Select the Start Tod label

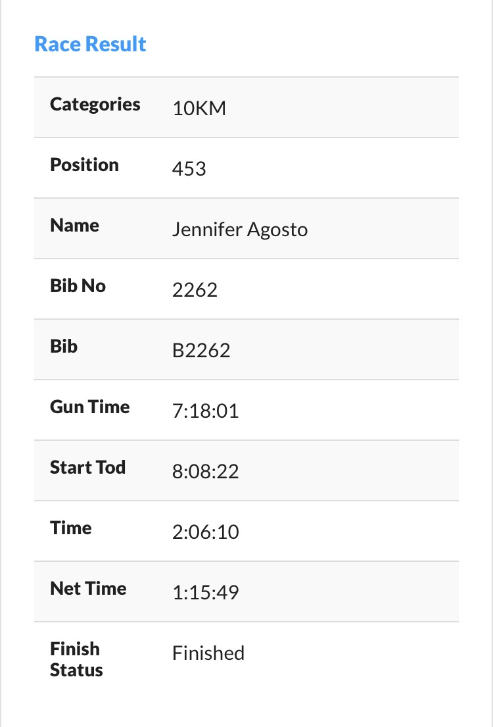(x=87, y=468)
